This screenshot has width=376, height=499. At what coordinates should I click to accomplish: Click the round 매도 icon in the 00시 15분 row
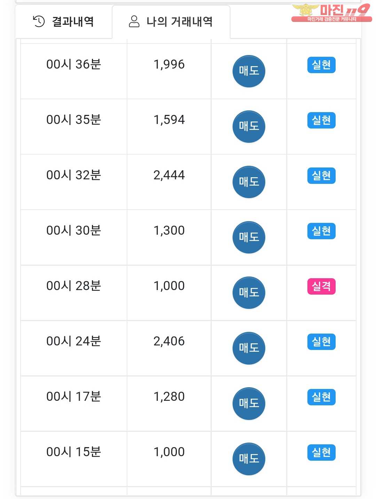click(249, 459)
